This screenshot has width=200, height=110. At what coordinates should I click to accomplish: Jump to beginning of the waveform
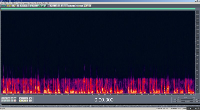(x=3, y=101)
